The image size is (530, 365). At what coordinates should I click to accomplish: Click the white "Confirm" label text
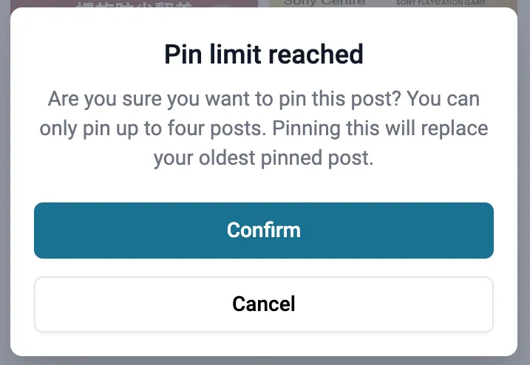pyautogui.click(x=264, y=230)
